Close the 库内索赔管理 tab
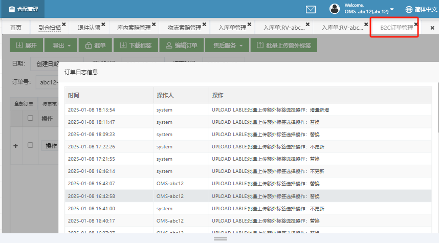 (x=153, y=25)
